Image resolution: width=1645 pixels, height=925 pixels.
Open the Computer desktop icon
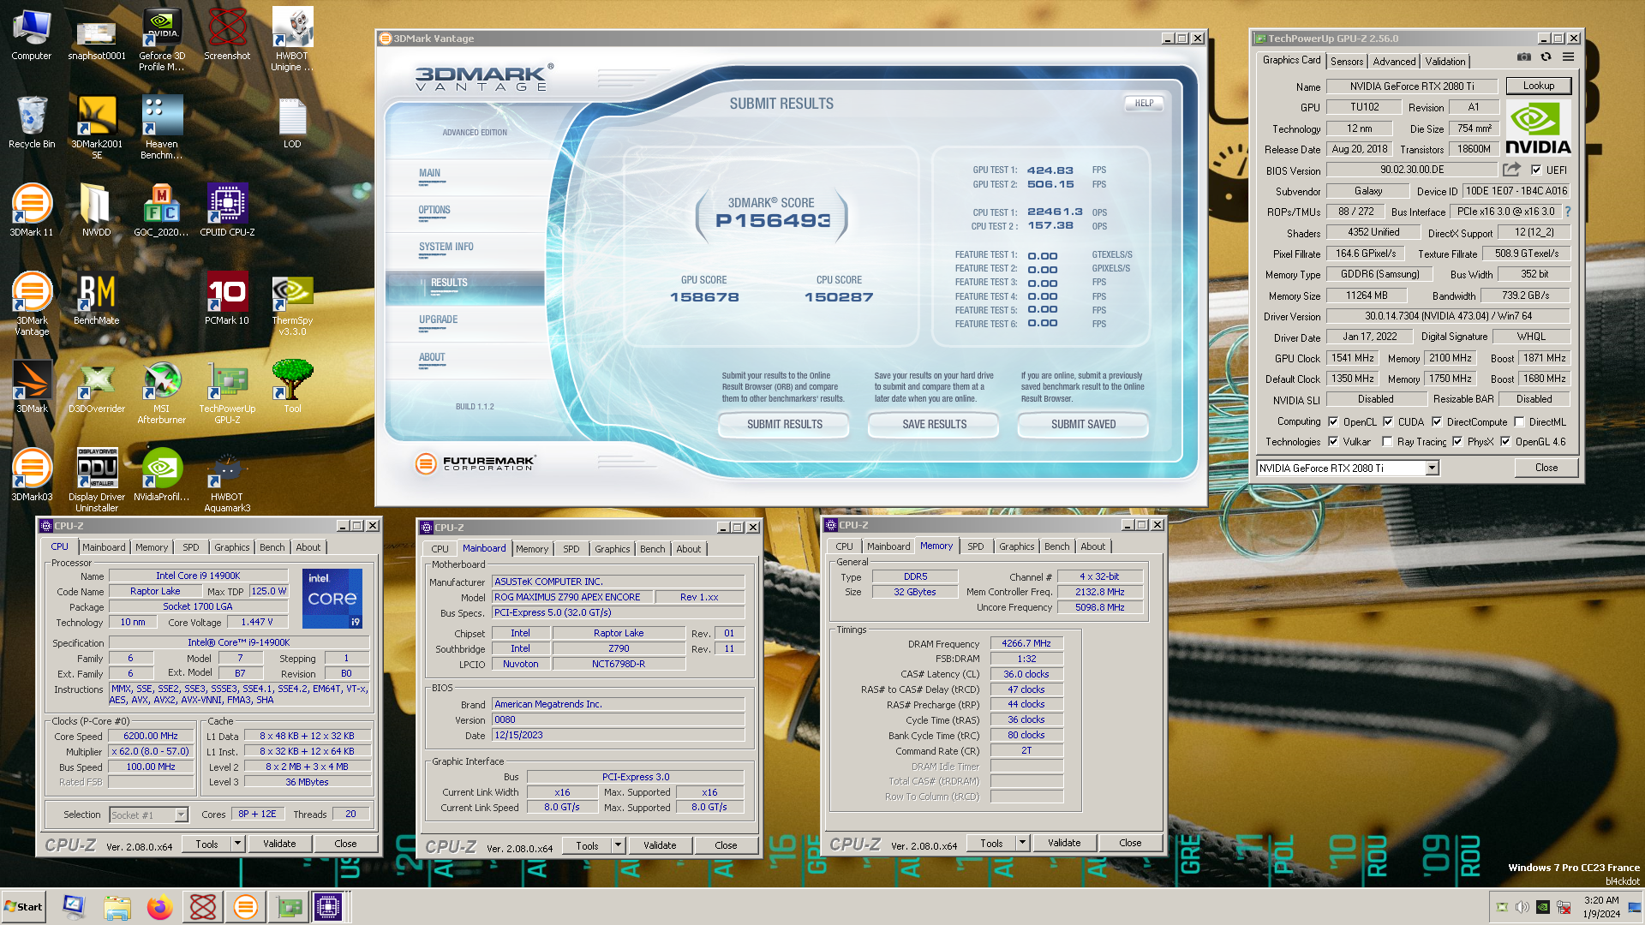32,34
